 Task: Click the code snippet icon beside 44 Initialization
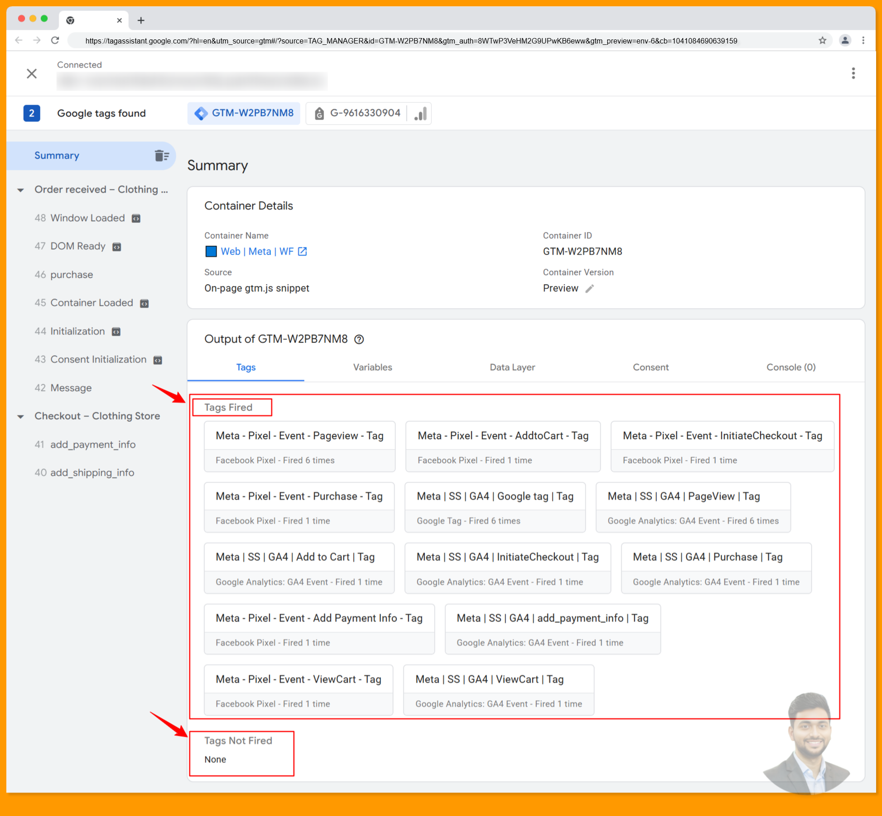pyautogui.click(x=116, y=332)
